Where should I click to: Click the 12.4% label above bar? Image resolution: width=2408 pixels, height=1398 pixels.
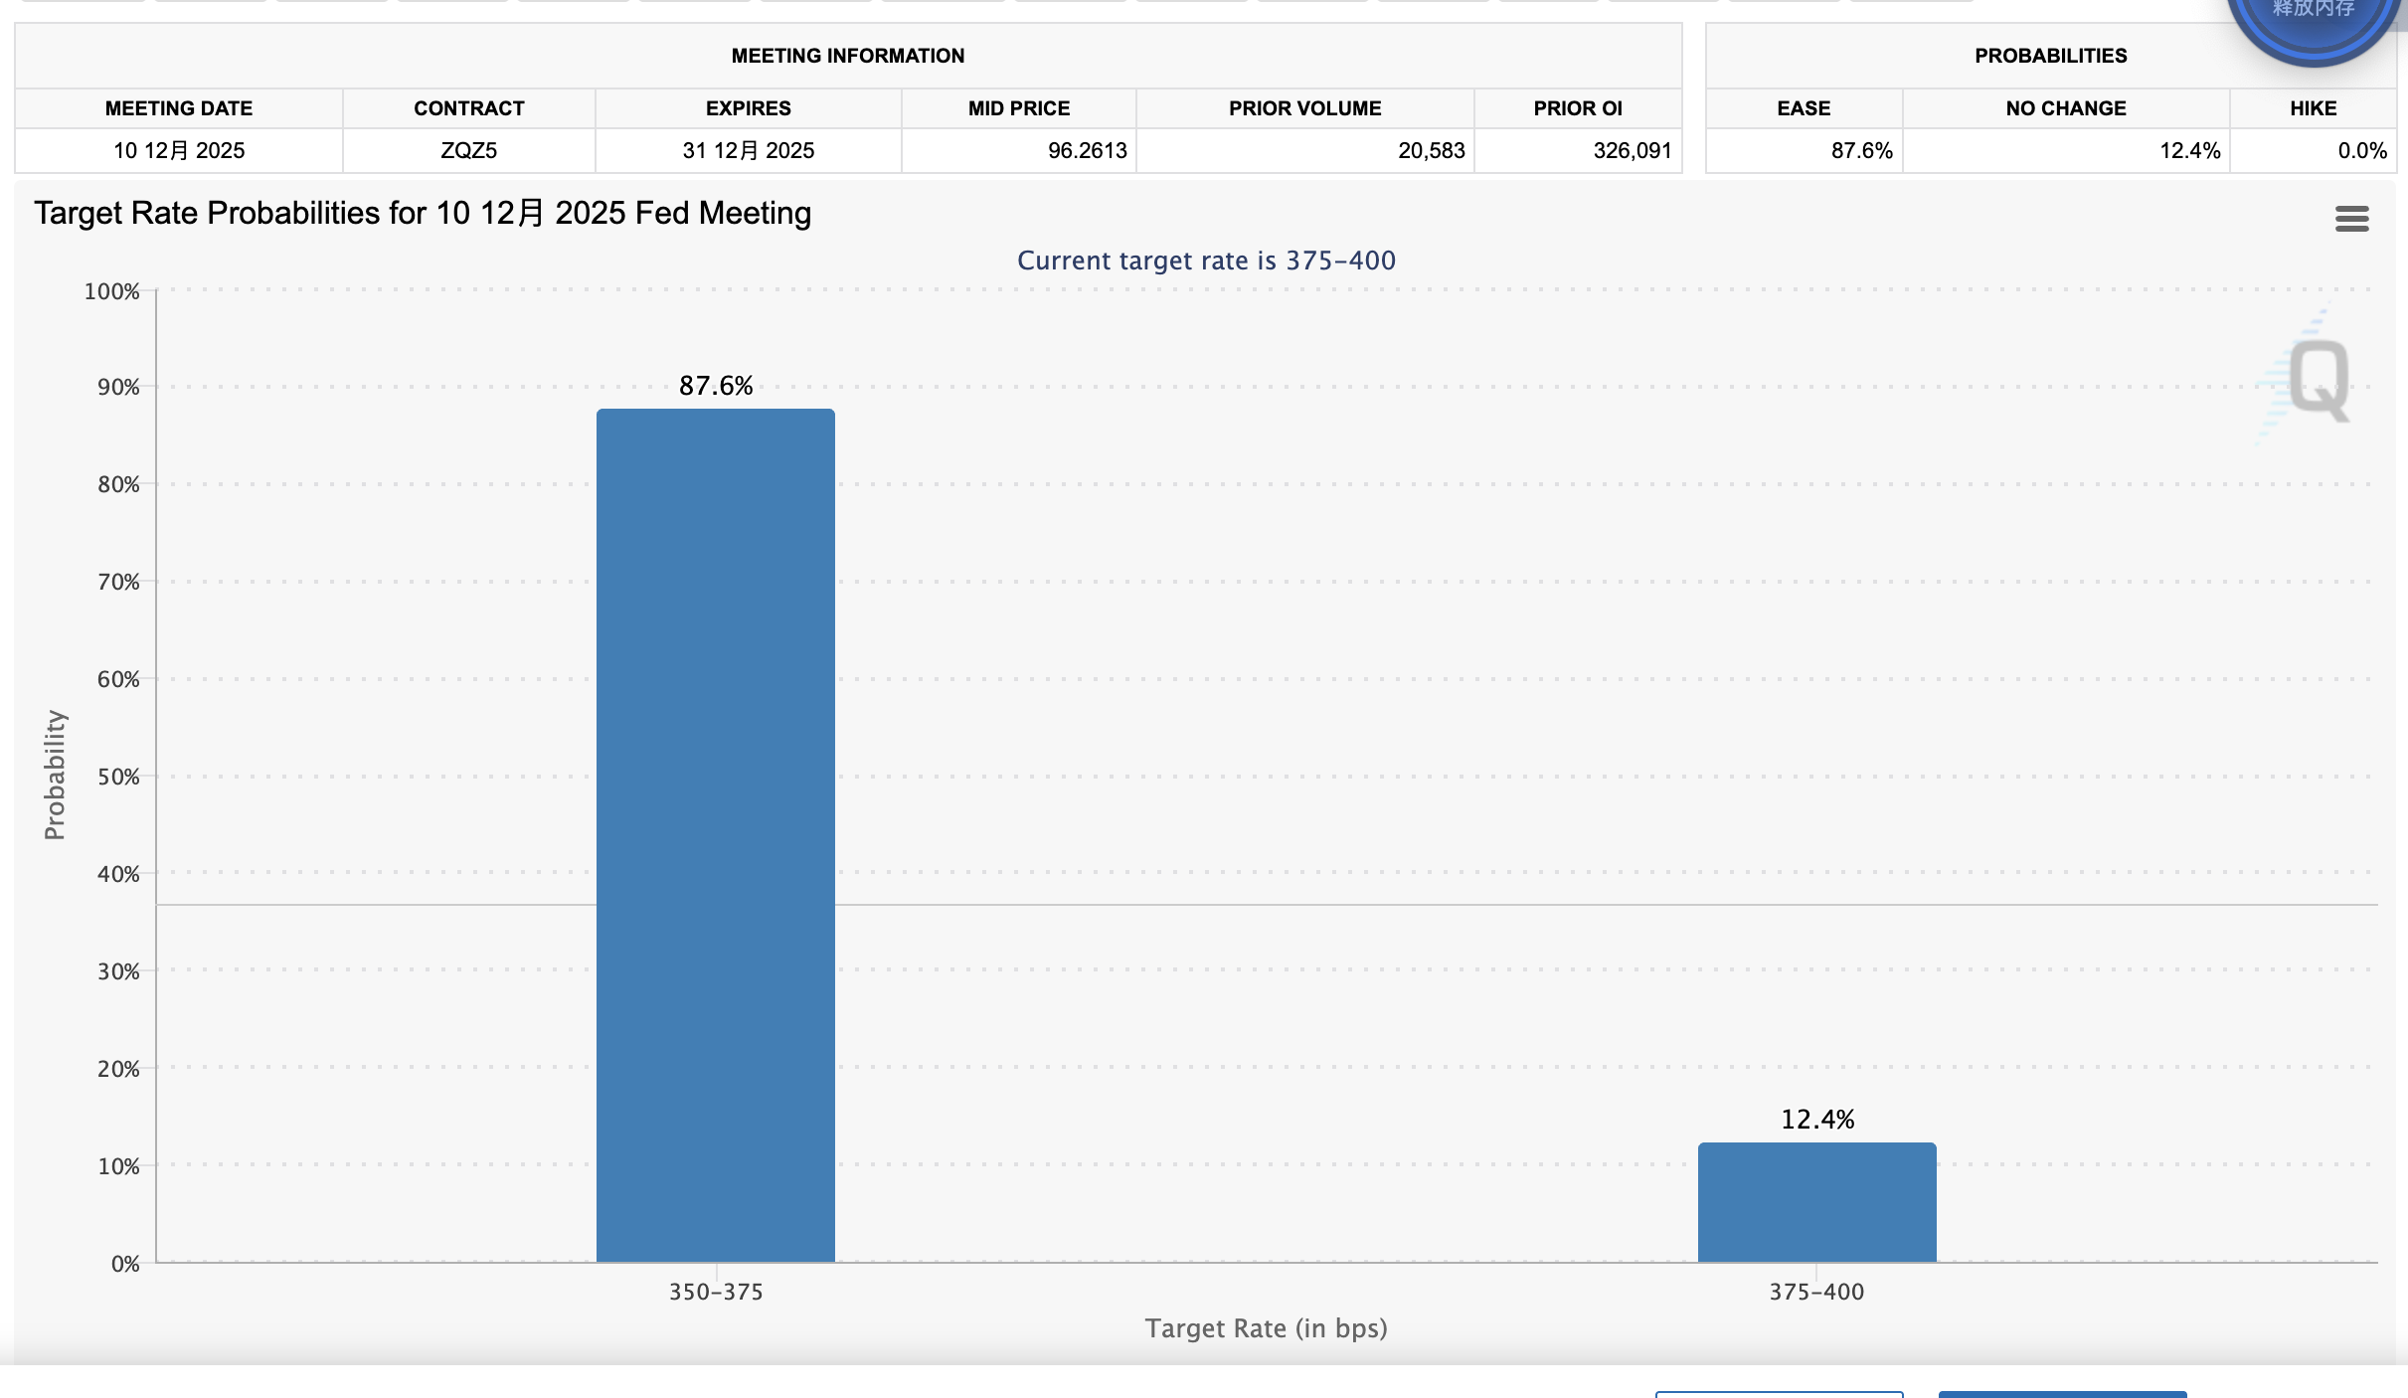[x=1816, y=1120]
